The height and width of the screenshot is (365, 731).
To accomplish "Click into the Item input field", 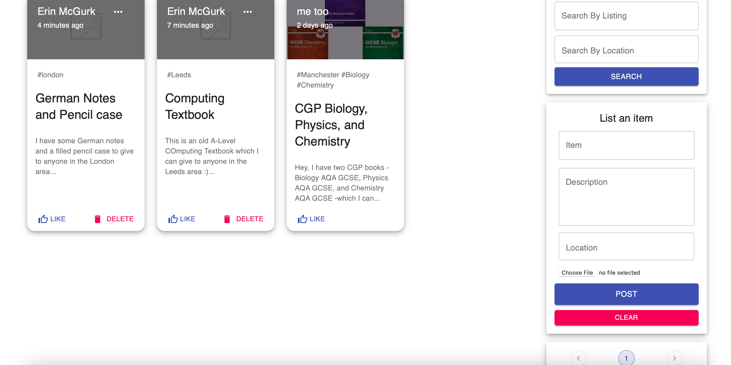I will coord(626,145).
